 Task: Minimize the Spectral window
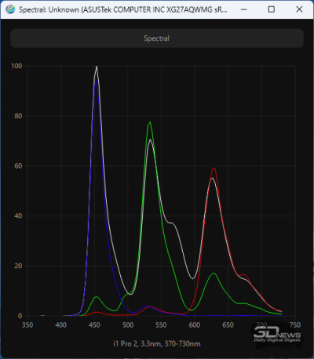(x=244, y=9)
